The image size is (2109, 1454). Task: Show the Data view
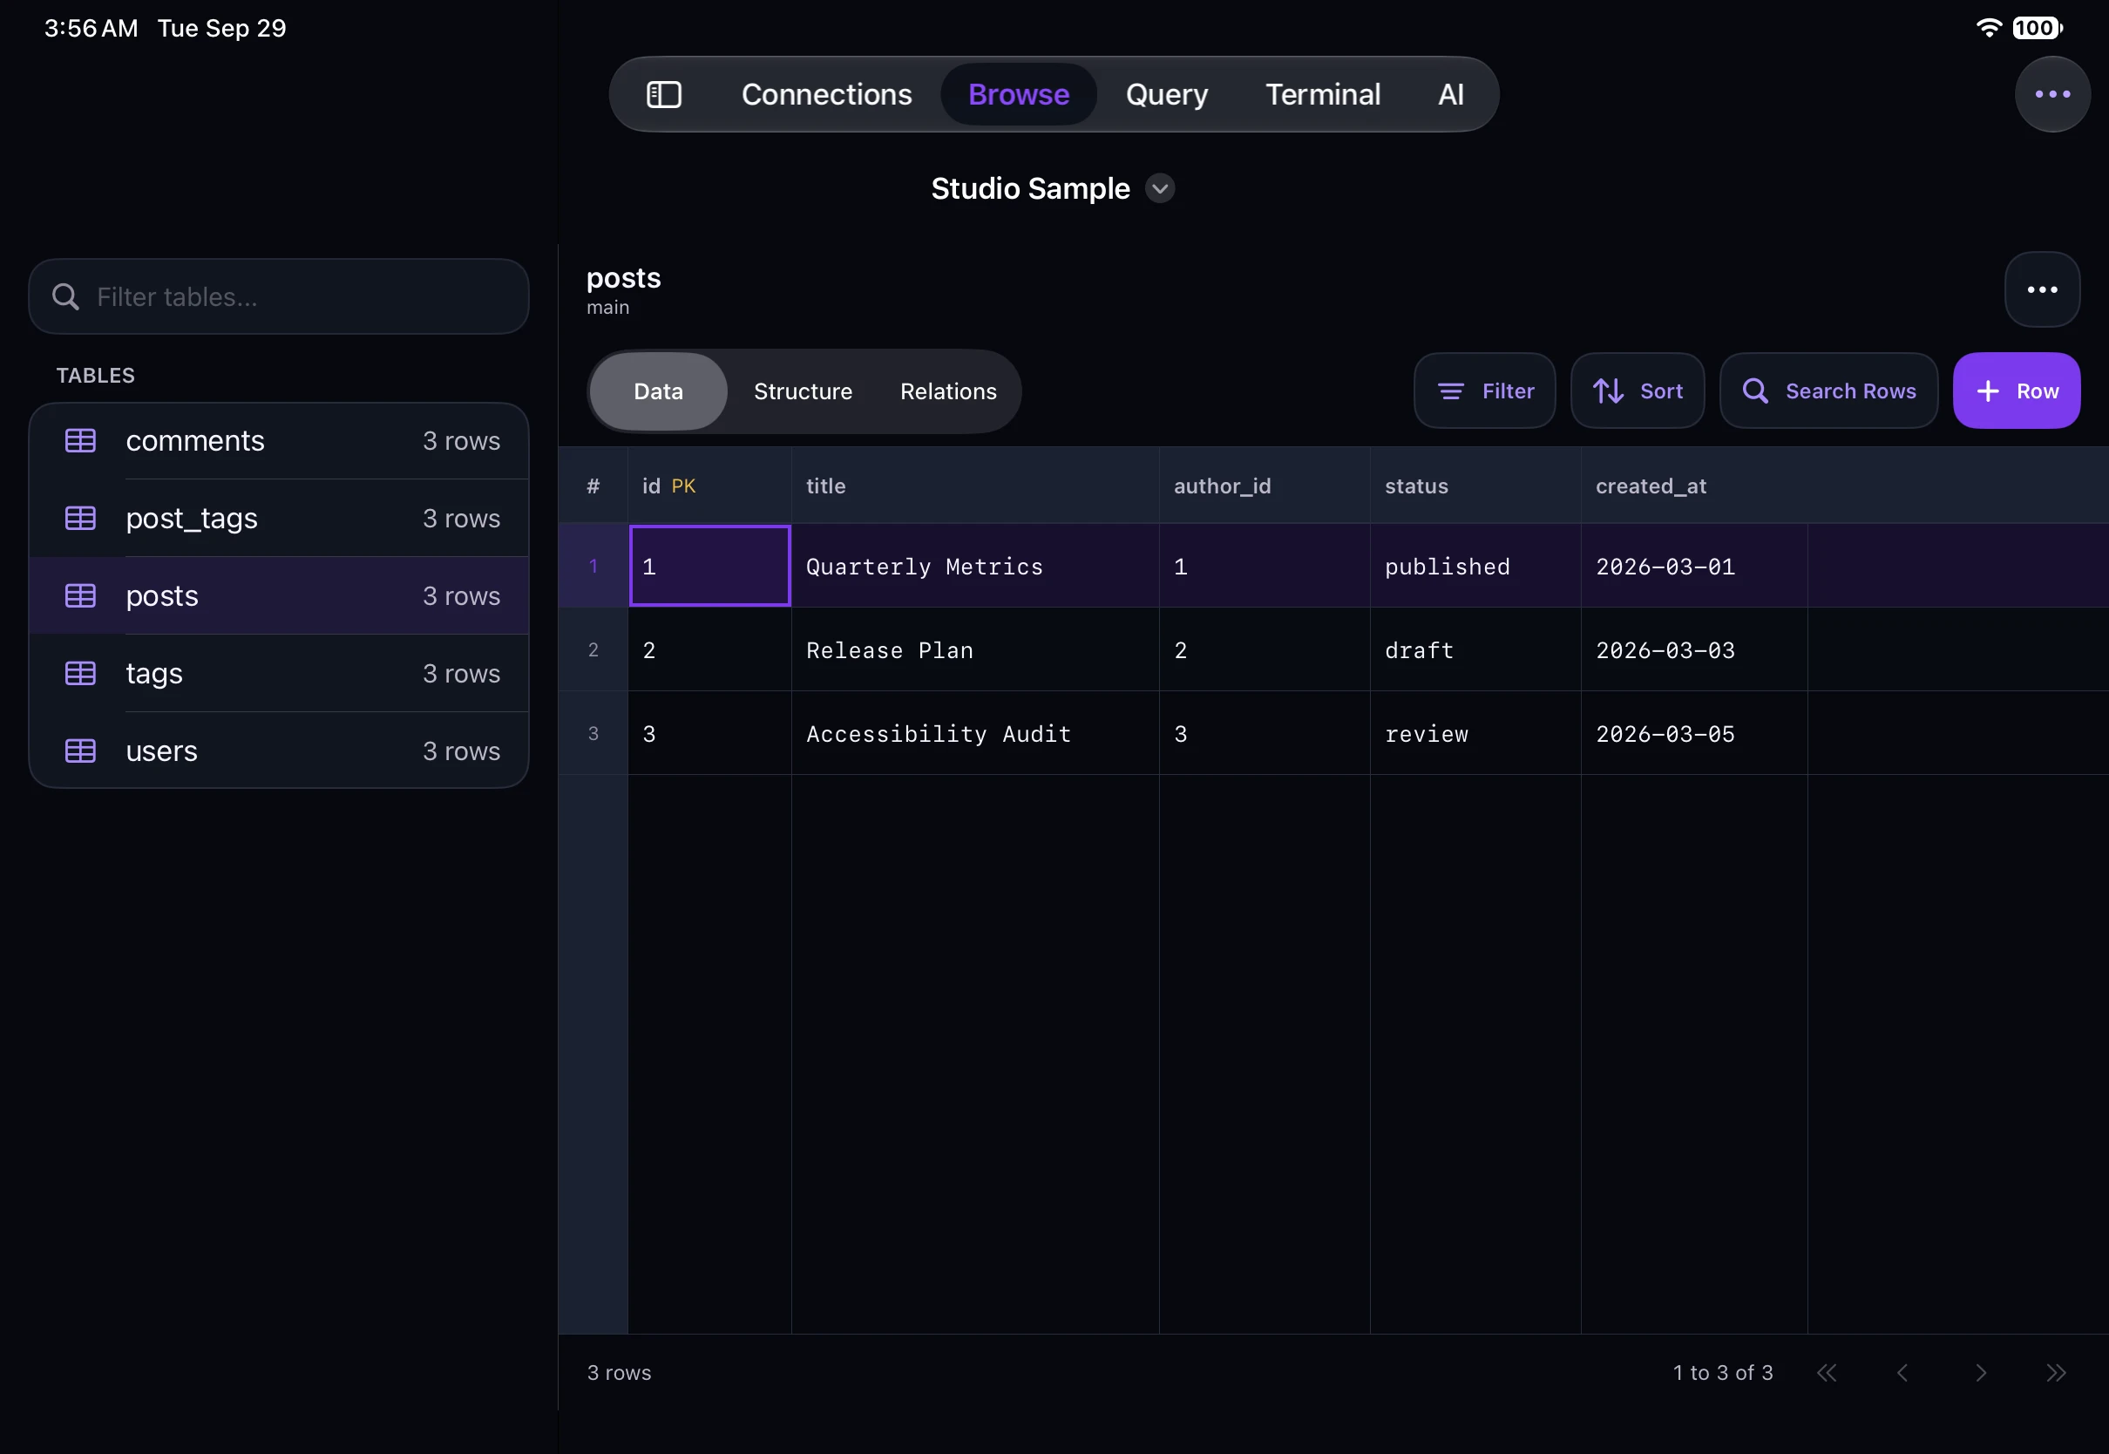pos(658,391)
